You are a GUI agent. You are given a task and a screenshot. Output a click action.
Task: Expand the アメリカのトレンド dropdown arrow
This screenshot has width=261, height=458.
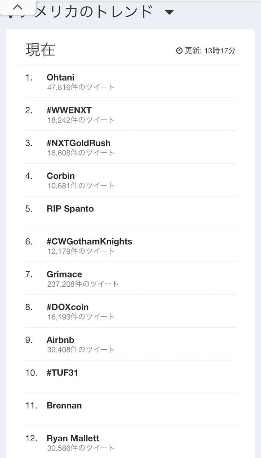(169, 12)
